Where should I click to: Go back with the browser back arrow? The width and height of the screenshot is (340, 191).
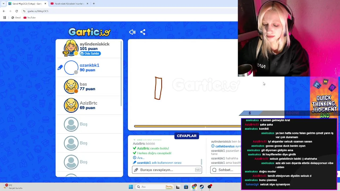(4, 11)
